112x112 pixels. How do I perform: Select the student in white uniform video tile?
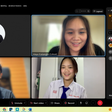[68, 78]
